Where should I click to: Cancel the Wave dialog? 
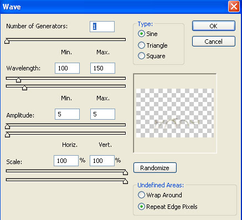pyautogui.click(x=214, y=42)
